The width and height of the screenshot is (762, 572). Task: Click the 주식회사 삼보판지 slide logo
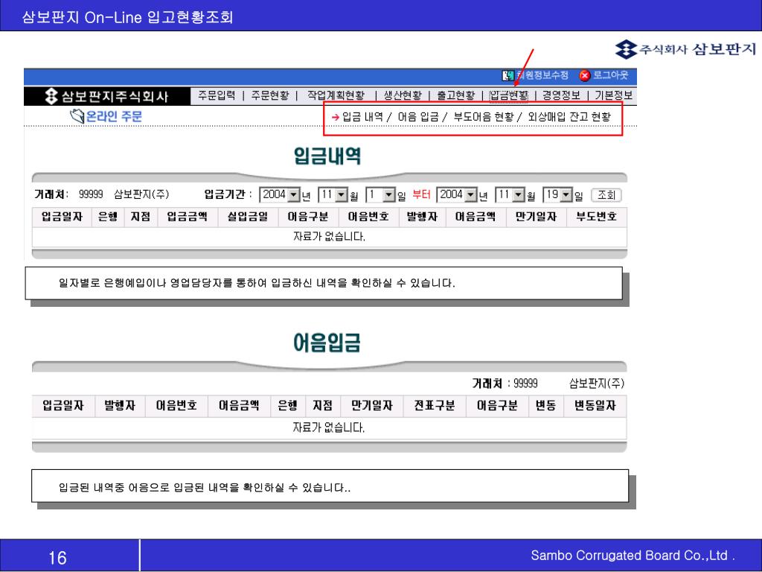pos(685,49)
